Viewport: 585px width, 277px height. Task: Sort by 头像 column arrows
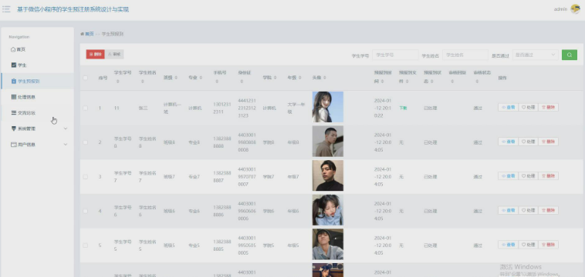325,78
